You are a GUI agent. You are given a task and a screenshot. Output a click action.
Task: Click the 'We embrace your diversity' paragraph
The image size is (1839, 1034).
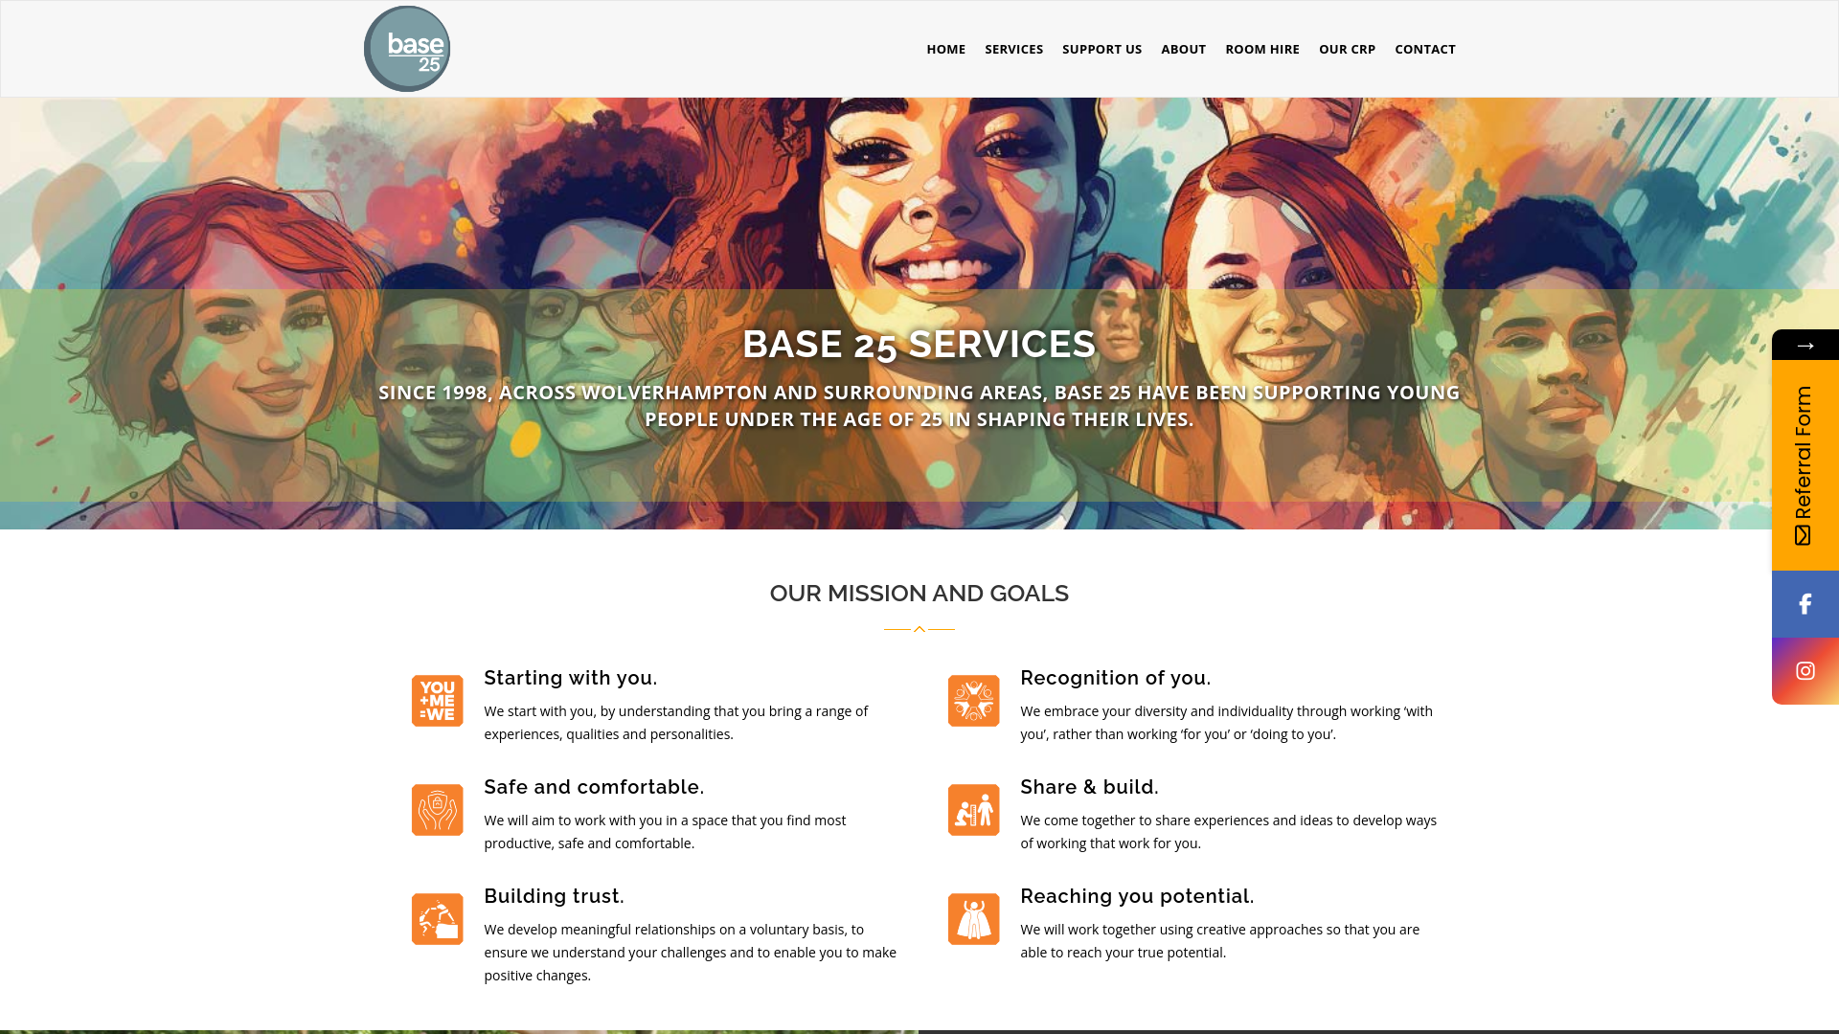click(x=1227, y=723)
